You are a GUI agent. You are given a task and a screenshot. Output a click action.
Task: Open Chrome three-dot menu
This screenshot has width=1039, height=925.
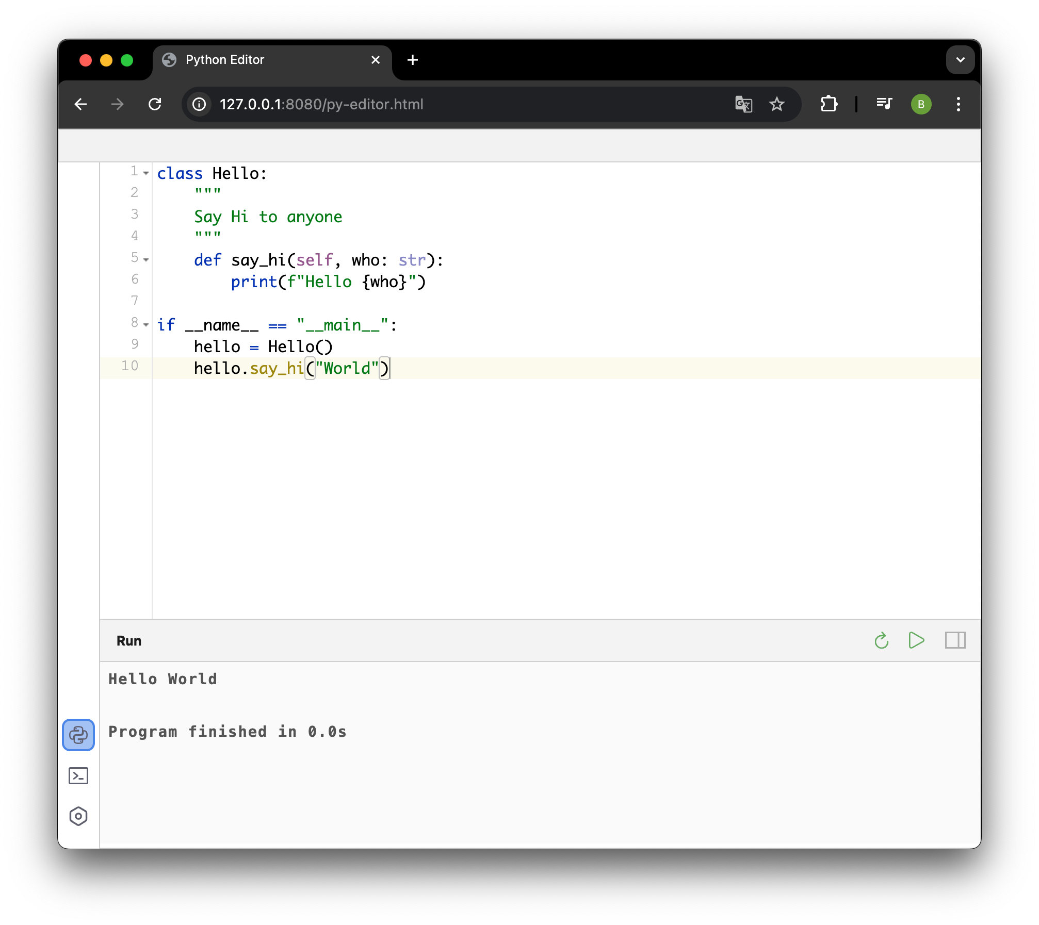[x=959, y=104]
